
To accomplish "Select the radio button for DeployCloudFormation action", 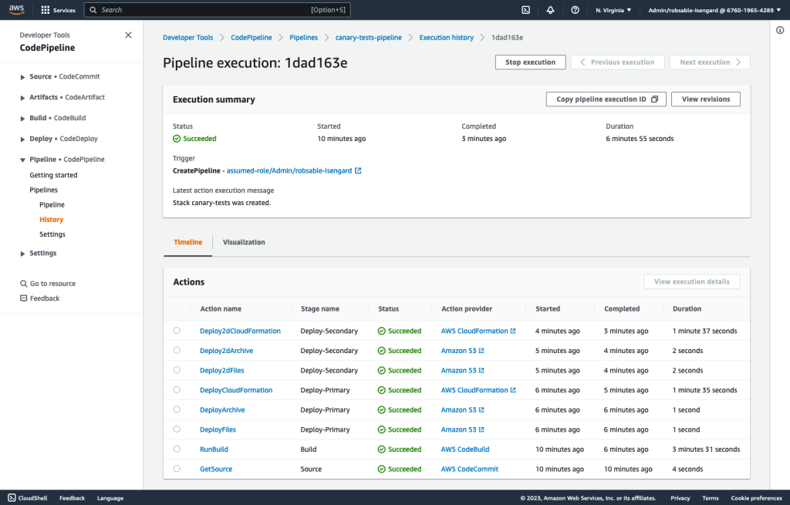I will pyautogui.click(x=178, y=389).
